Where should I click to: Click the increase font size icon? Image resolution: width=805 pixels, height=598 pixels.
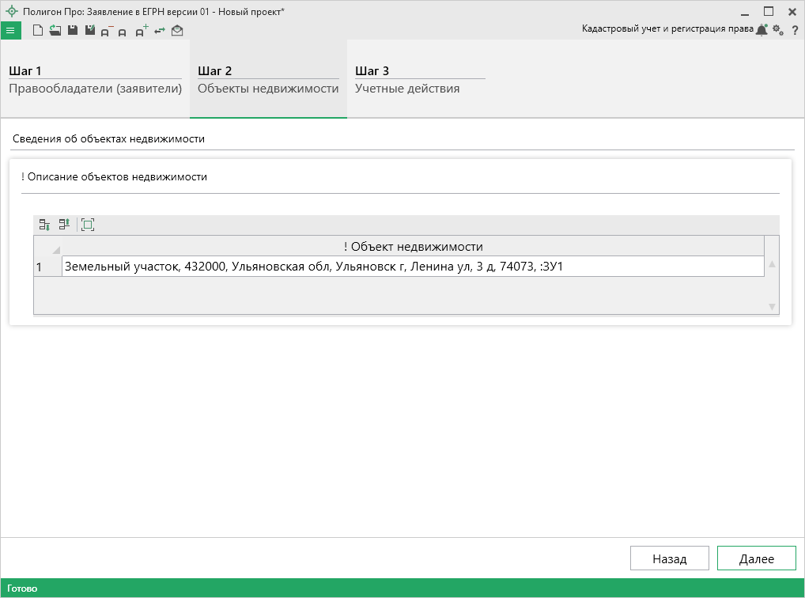point(142,31)
